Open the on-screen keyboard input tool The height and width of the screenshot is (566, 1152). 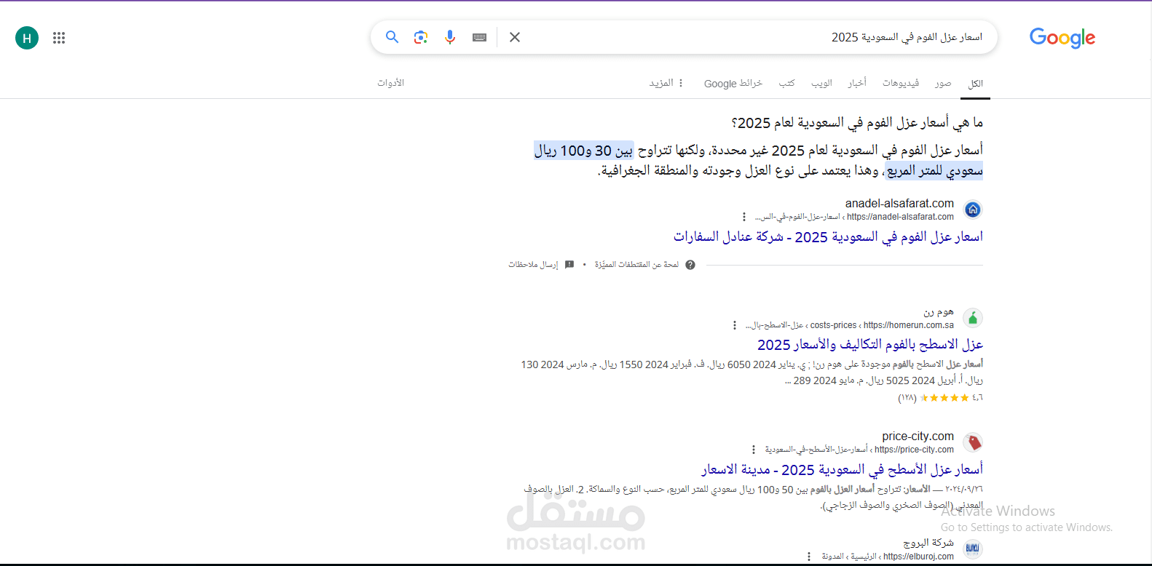(x=479, y=37)
